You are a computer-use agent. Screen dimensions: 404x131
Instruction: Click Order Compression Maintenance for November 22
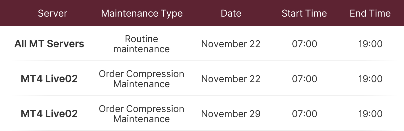tap(142, 79)
